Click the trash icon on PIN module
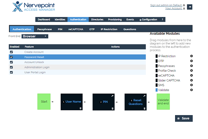The width and height of the screenshot is (208, 139). pyautogui.click(x=112, y=108)
